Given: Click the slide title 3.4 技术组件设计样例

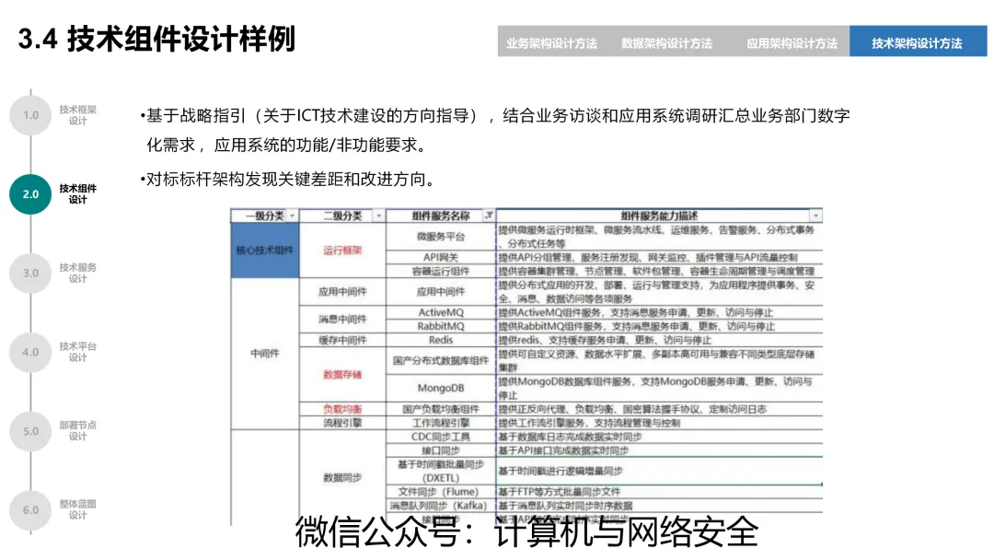Looking at the screenshot, I should (156, 39).
